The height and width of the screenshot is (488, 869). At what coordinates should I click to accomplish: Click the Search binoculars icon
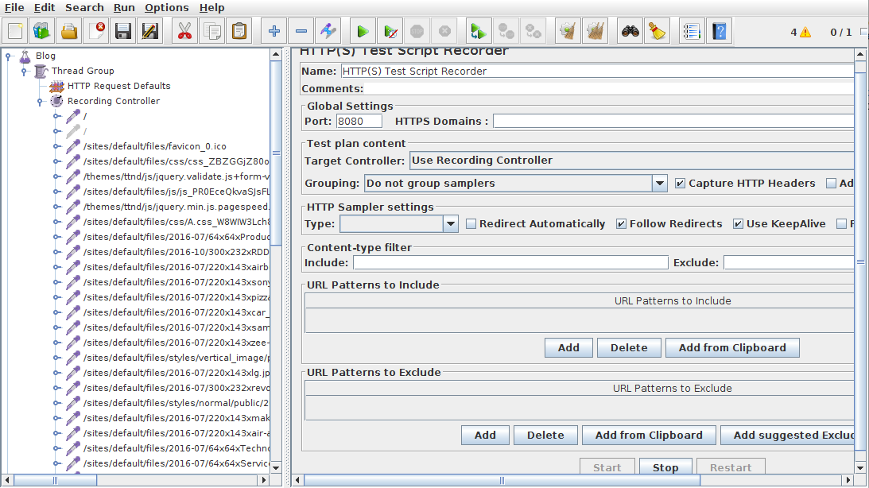tap(630, 31)
